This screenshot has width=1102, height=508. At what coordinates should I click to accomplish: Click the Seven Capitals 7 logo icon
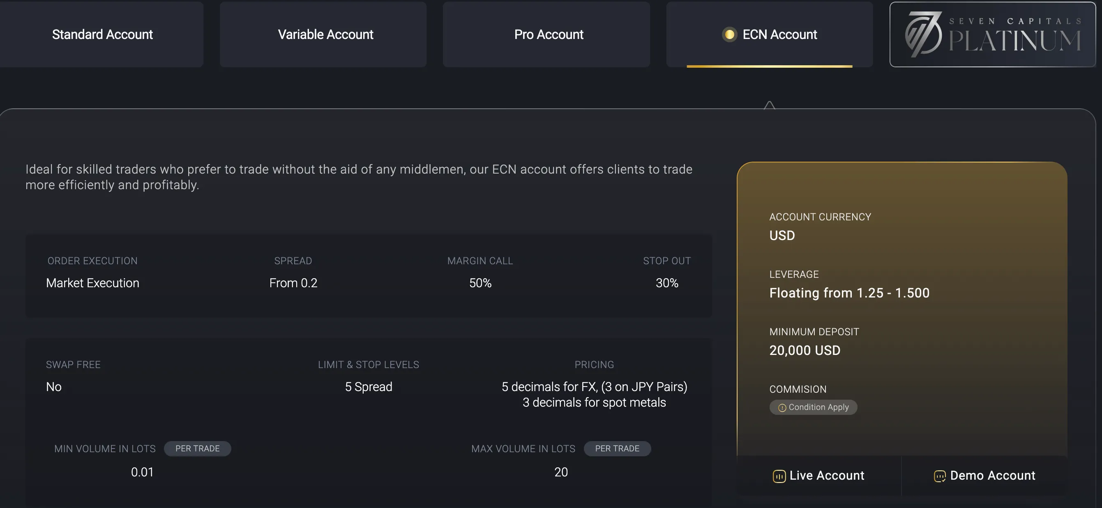click(923, 34)
